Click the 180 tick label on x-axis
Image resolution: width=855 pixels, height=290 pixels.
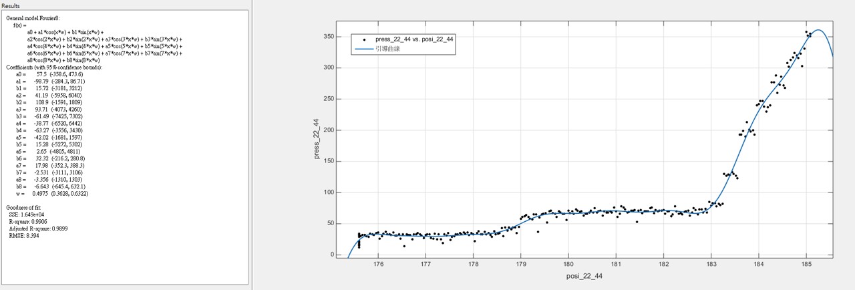[x=568, y=264]
